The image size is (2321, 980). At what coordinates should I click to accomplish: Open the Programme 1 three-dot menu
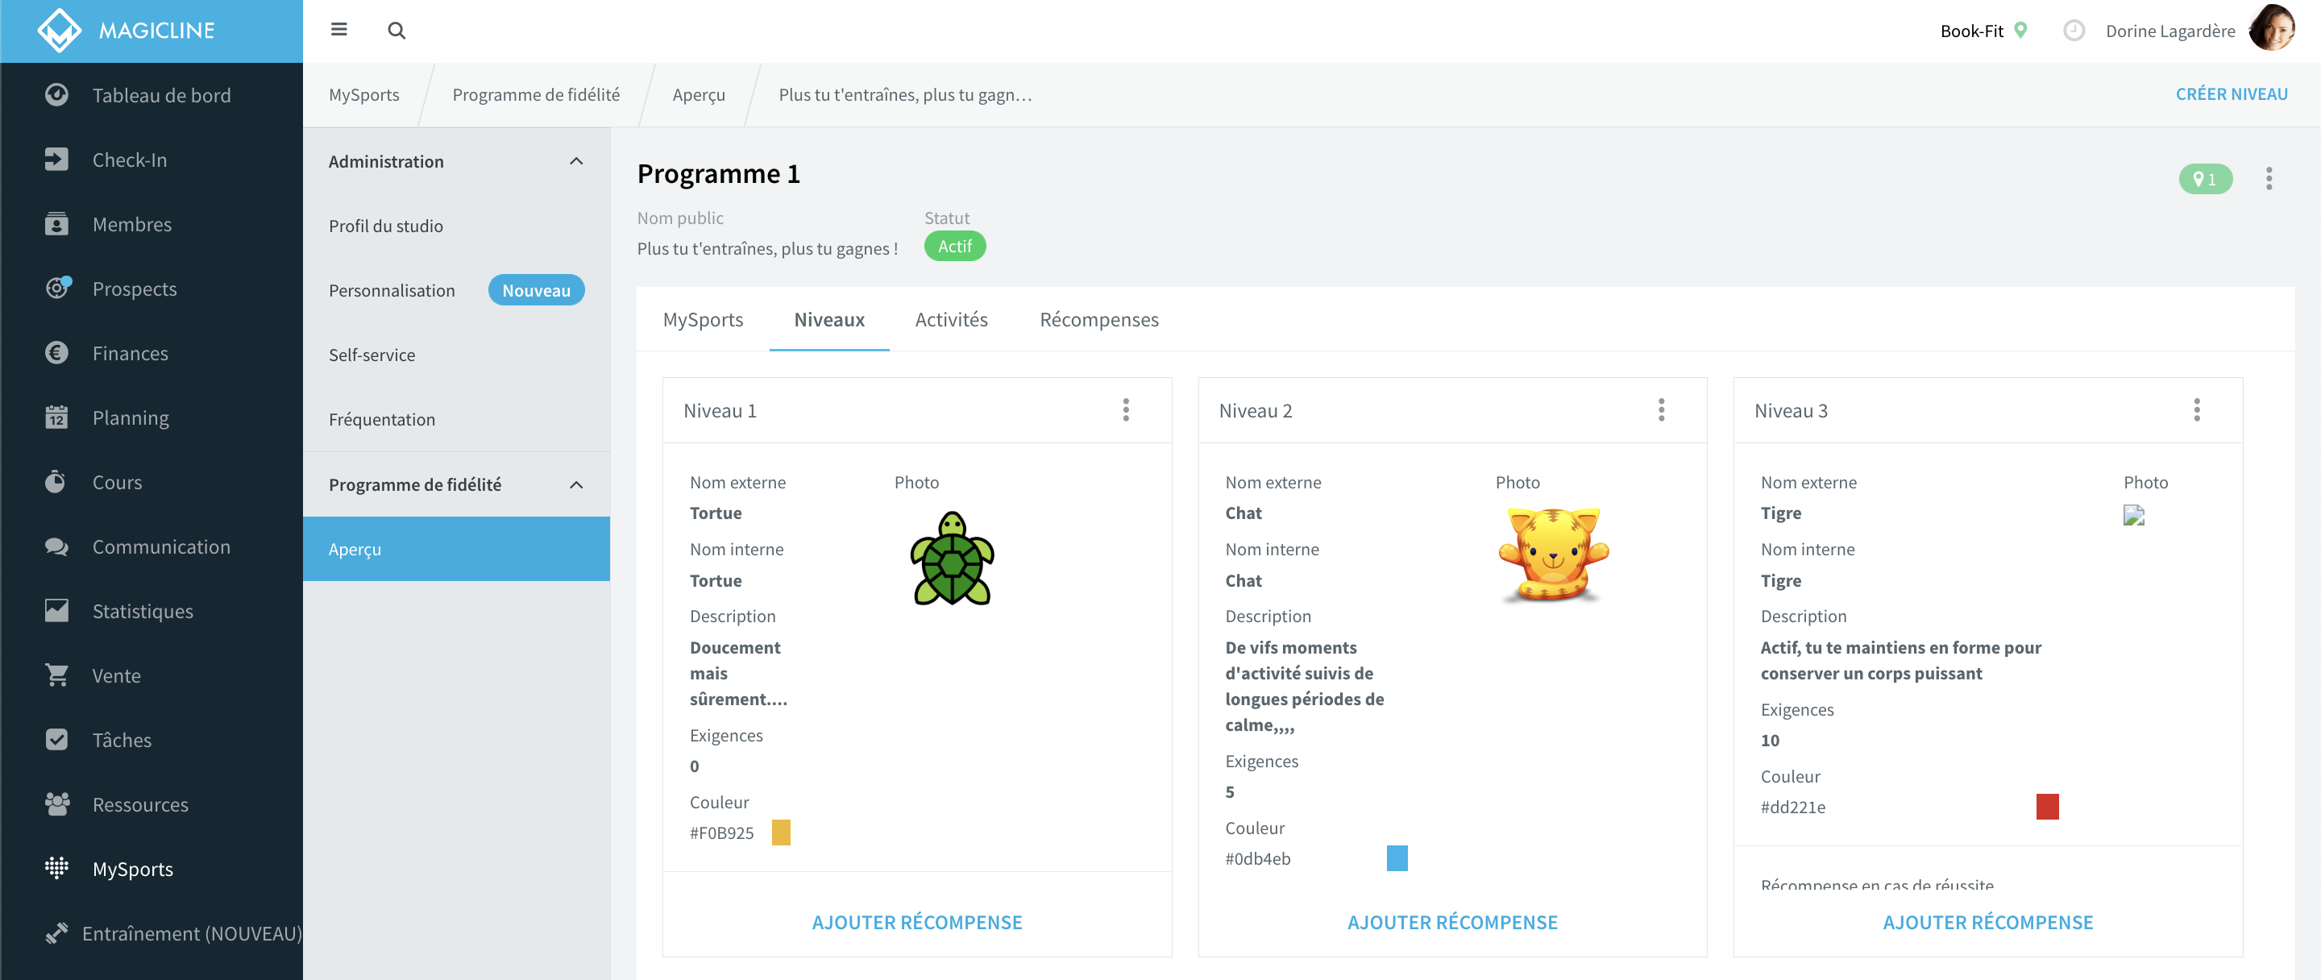[x=2269, y=178]
